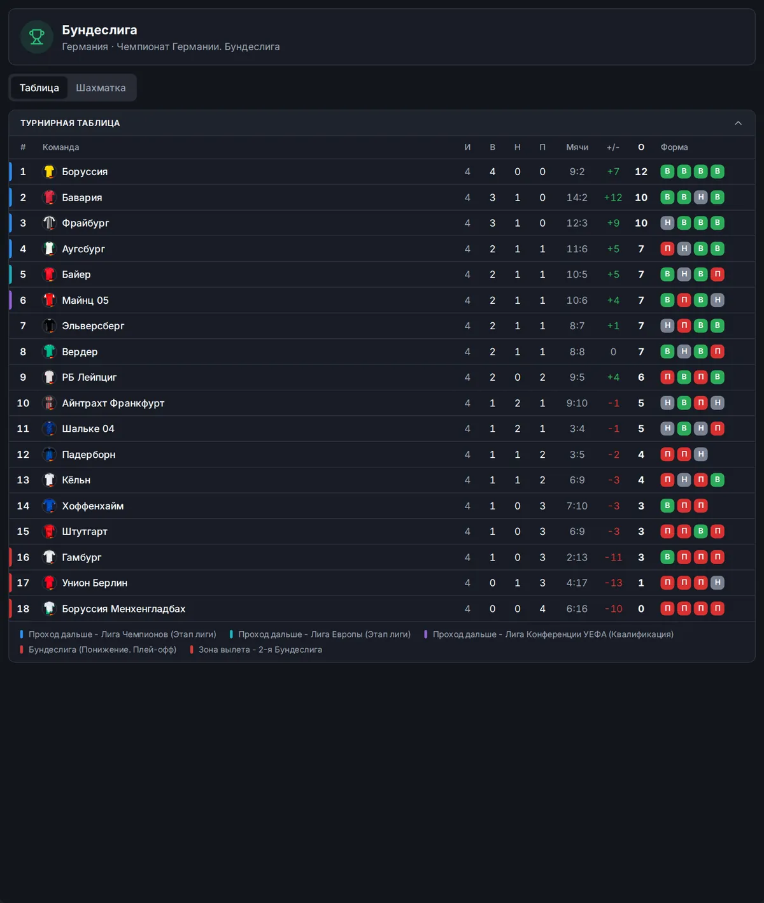Screen dimensions: 764x903
Task: Collapse the Турнирная таблица section chevron
Action: click(739, 123)
